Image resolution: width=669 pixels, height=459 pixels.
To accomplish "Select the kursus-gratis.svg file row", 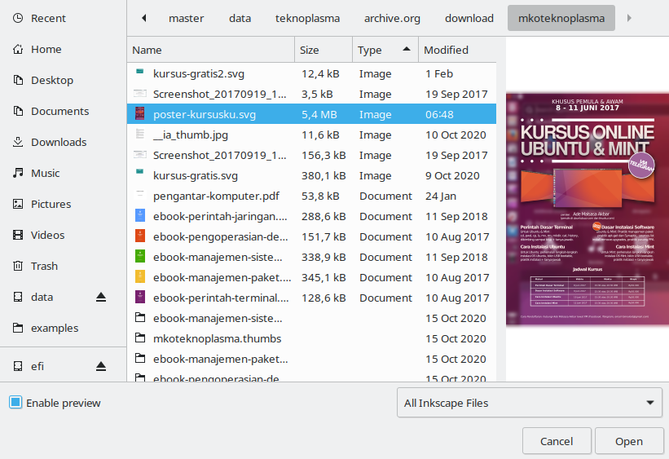I will click(x=311, y=175).
